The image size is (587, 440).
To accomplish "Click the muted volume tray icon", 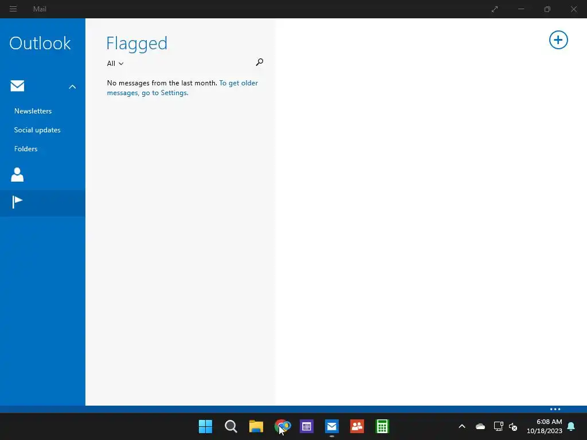I will pos(513,426).
